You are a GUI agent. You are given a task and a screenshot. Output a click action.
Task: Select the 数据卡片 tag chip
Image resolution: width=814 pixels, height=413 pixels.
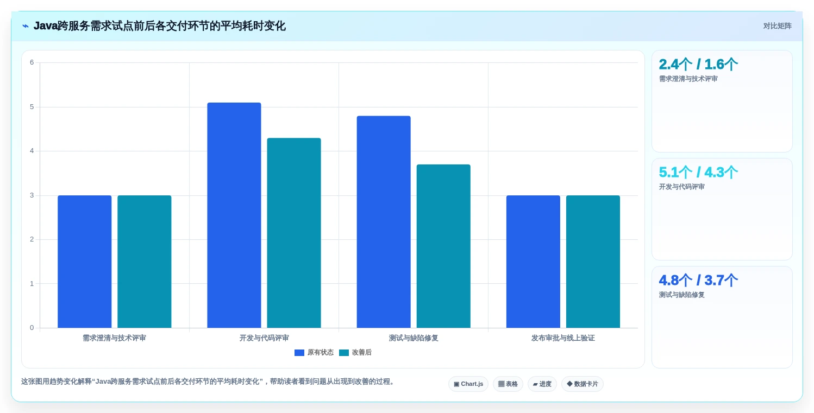tap(583, 384)
